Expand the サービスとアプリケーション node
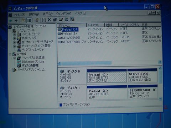The image size is (171, 128). (x=10, y=70)
